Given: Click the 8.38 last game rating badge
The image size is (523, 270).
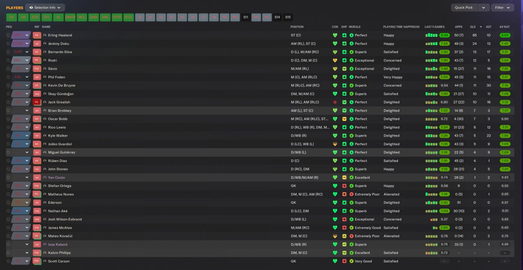Looking at the screenshot, I should click(445, 35).
